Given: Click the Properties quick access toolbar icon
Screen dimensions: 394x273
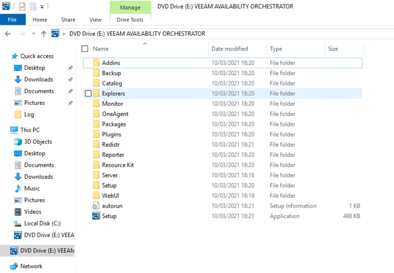Looking at the screenshot, I should coord(22,6).
